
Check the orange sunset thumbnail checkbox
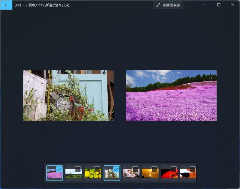[154, 169]
